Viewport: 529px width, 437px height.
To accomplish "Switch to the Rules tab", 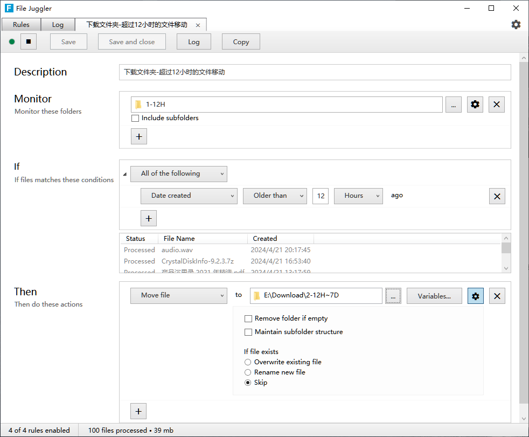I will pyautogui.click(x=22, y=25).
